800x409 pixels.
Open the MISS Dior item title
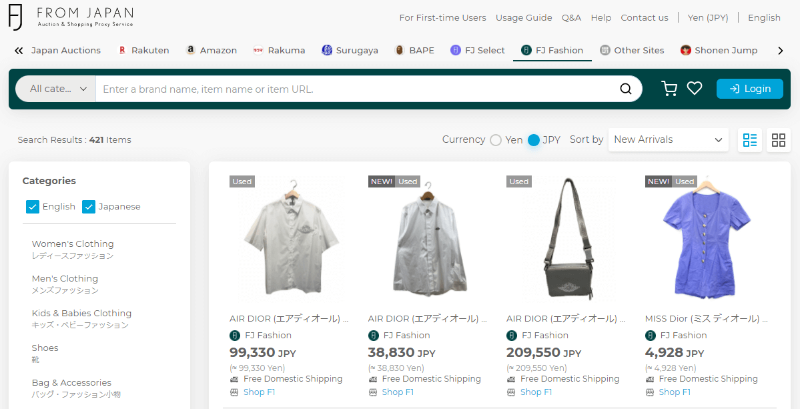click(x=706, y=319)
